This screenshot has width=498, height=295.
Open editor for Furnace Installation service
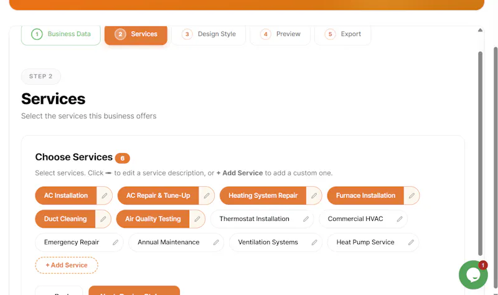tap(411, 195)
